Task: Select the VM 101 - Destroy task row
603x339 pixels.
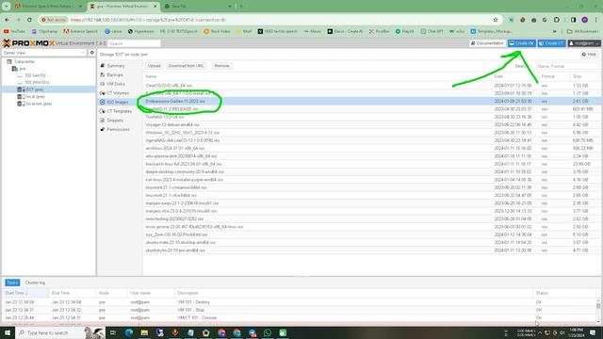Action: (300, 302)
